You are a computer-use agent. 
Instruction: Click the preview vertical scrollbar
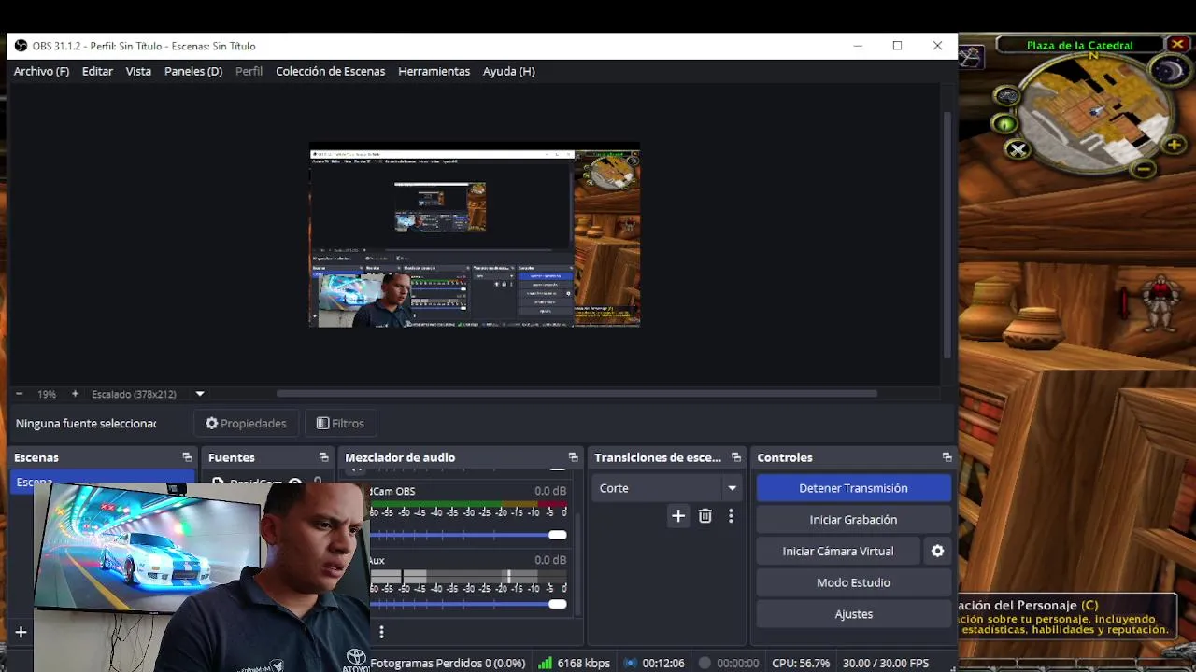tap(947, 235)
